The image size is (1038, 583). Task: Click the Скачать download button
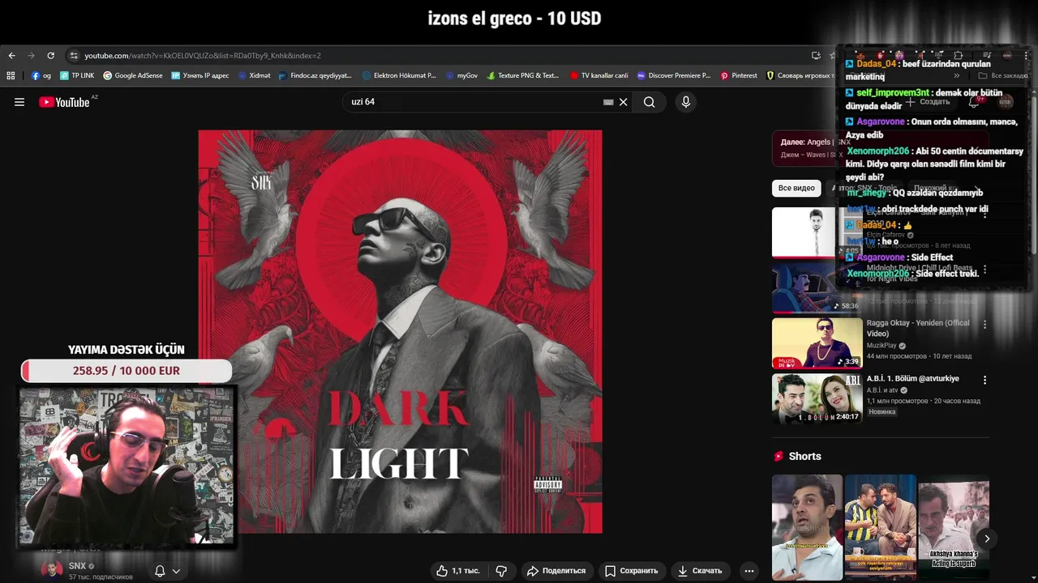700,571
